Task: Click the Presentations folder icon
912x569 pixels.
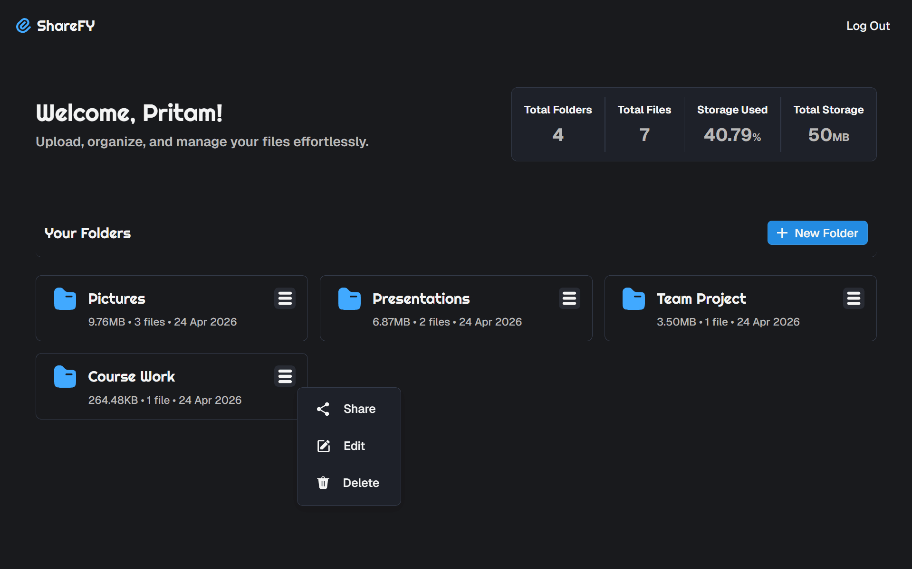Action: point(349,299)
